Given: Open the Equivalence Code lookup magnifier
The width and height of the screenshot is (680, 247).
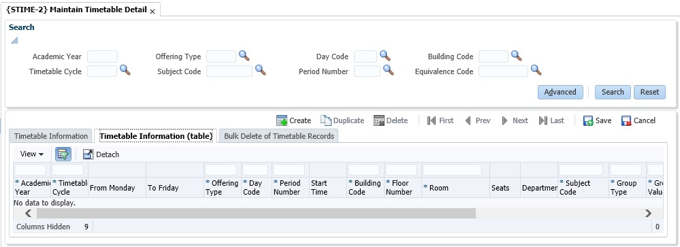Looking at the screenshot, I should (536, 70).
